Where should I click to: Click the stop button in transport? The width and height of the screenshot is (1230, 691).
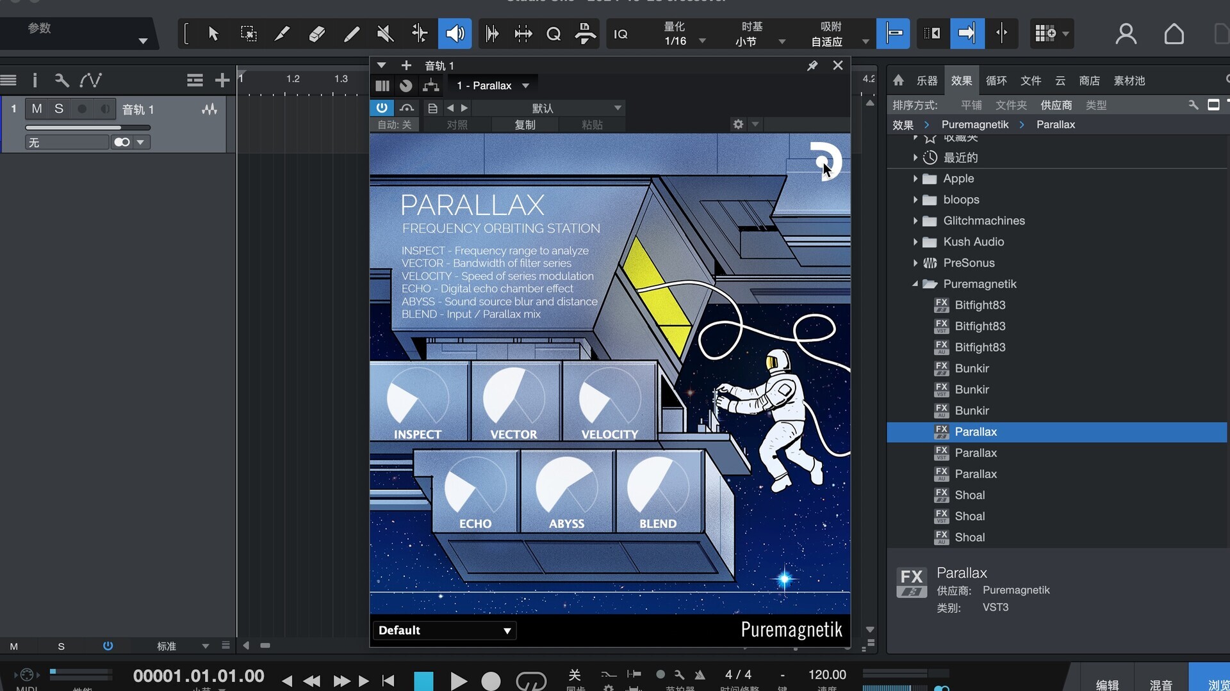tap(423, 681)
